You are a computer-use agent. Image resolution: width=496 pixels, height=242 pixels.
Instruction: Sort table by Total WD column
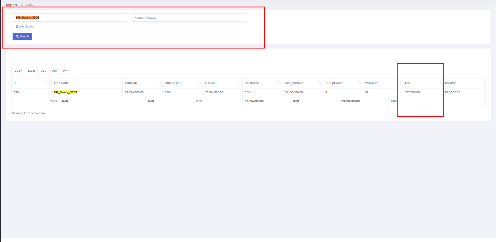[x=142, y=83]
